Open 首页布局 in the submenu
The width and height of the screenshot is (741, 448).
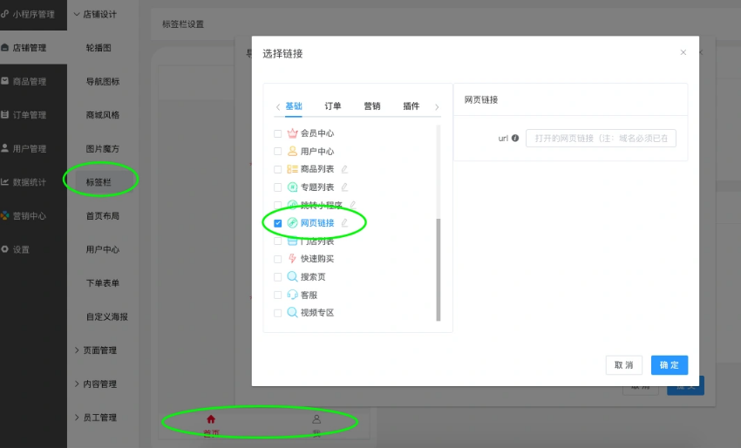pyautogui.click(x=103, y=216)
